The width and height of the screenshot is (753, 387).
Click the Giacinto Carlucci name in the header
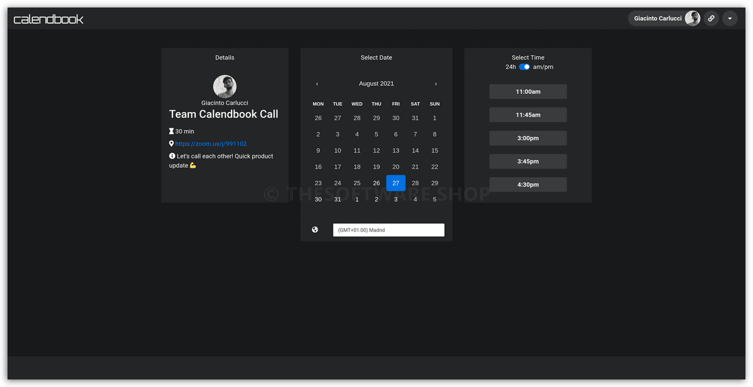(x=658, y=19)
